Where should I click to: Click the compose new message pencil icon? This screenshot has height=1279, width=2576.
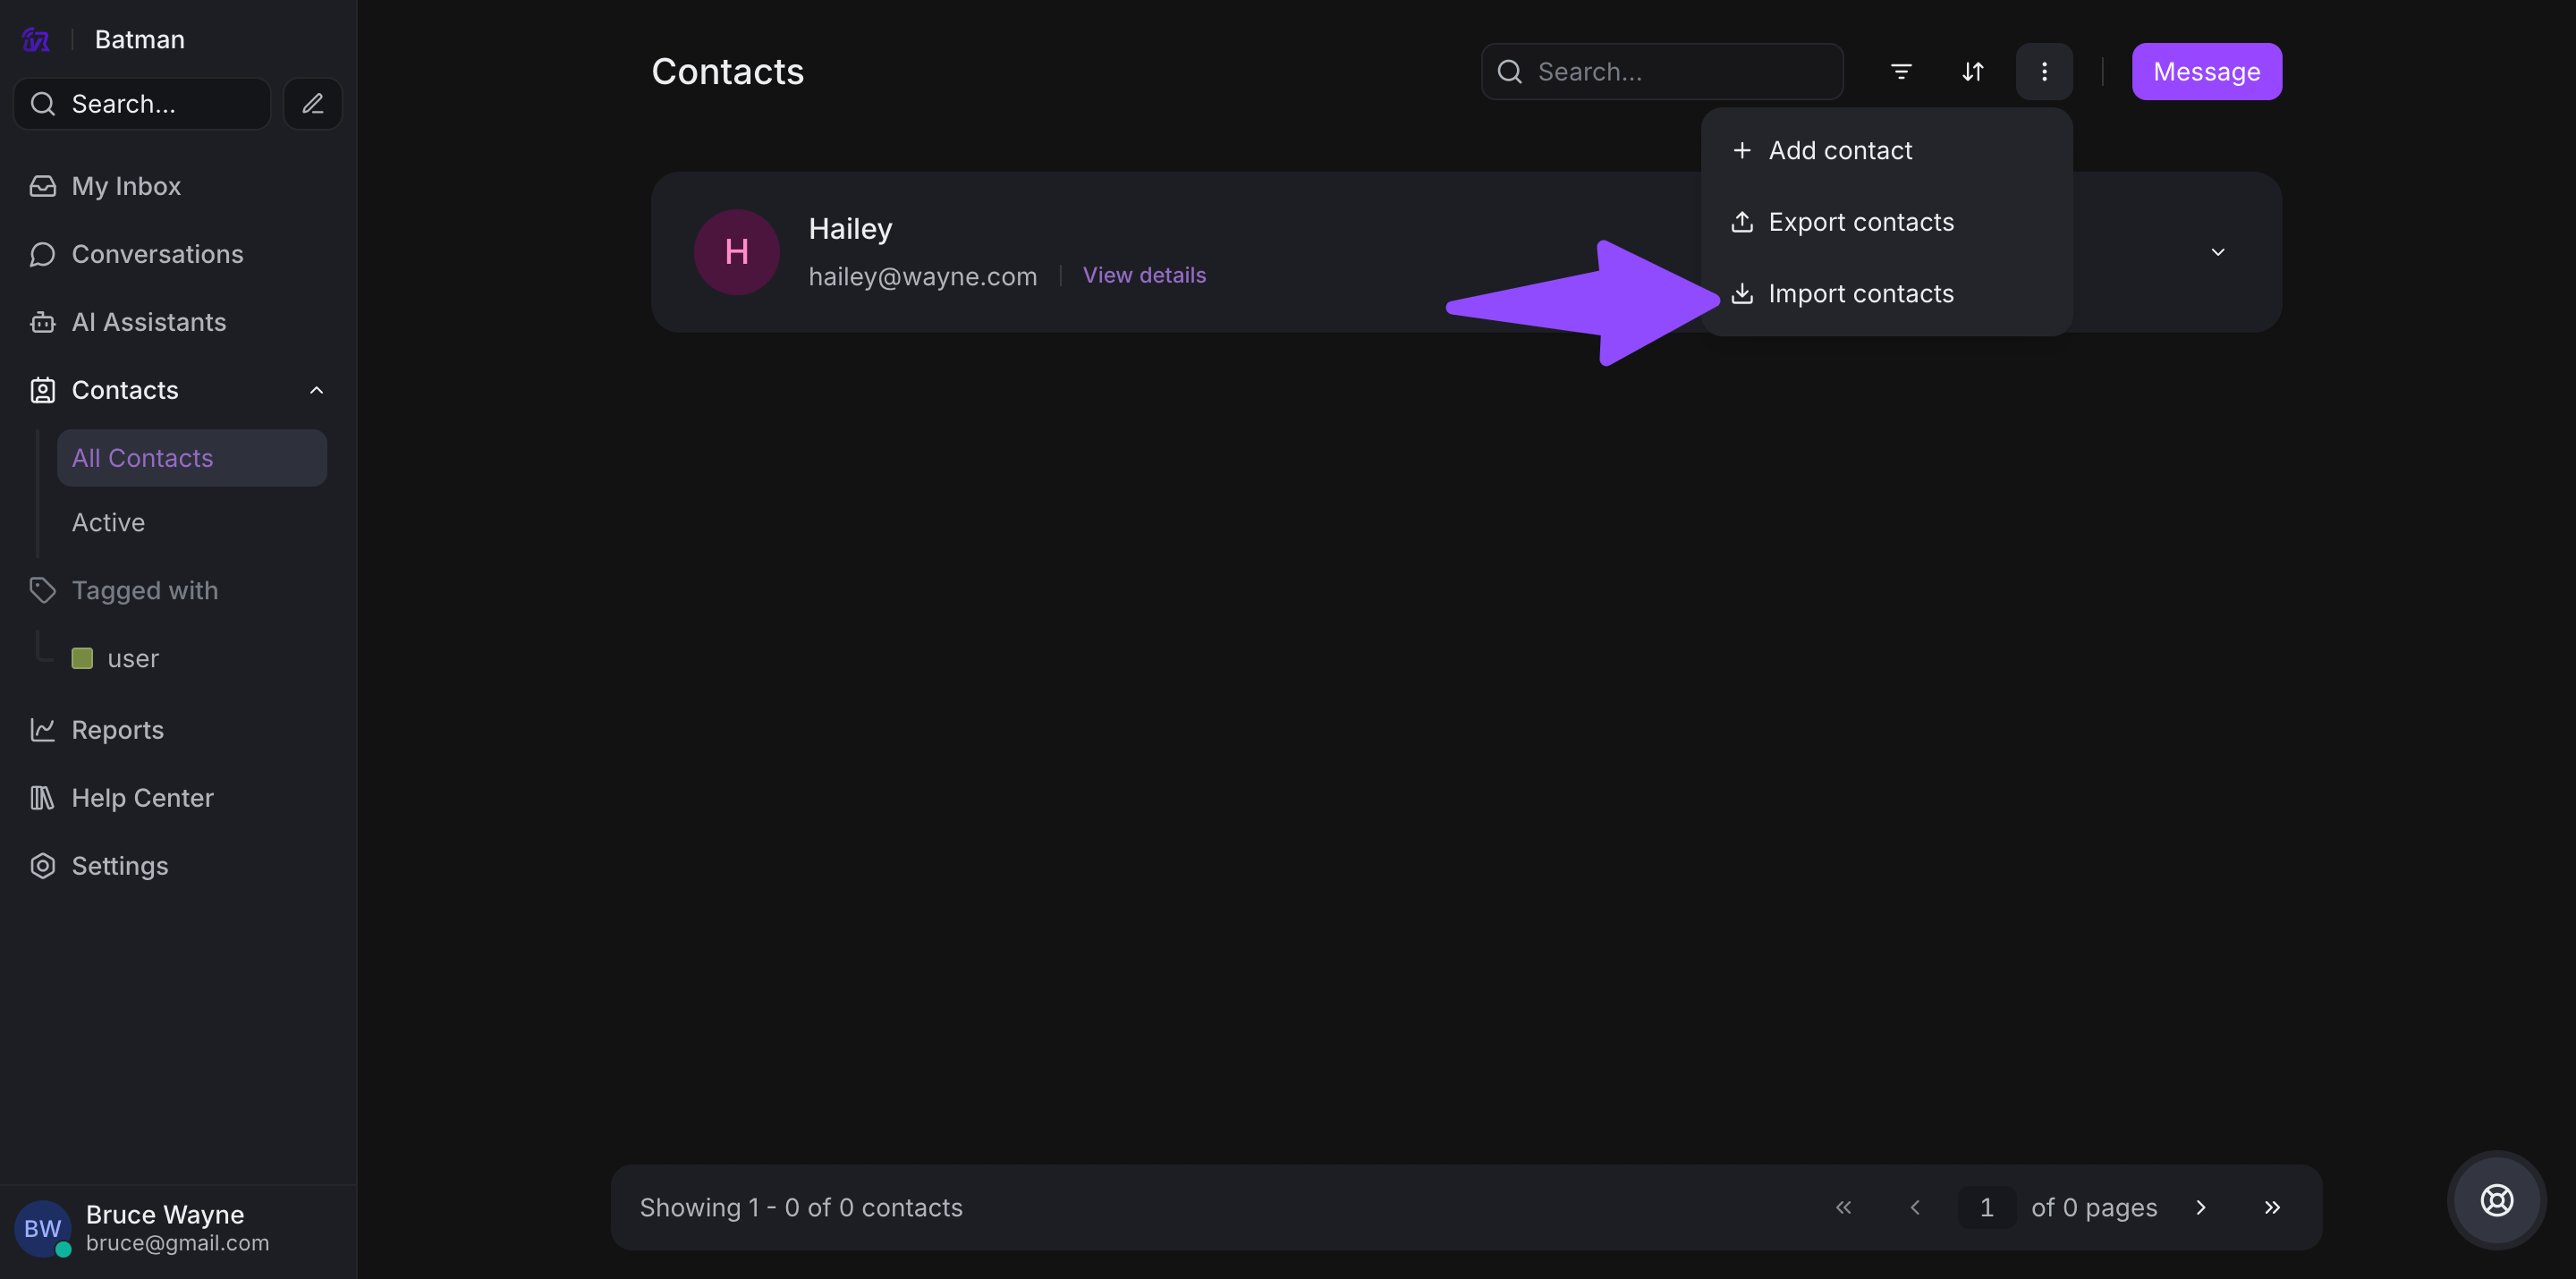click(312, 104)
